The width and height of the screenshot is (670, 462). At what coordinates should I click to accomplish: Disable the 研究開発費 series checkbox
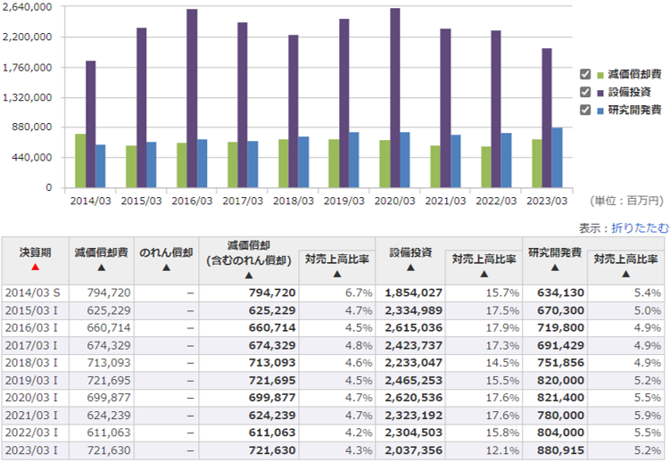click(x=586, y=109)
